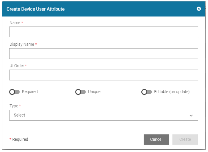Screen dimensions: 208x152
Task: Click the Required text beside its toggle
Action: [x=30, y=92]
